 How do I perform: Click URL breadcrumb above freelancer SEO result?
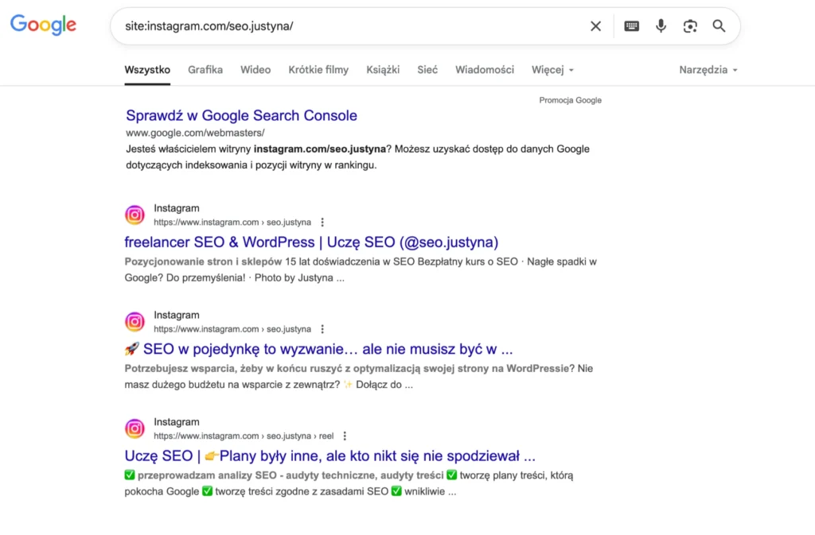pos(232,222)
